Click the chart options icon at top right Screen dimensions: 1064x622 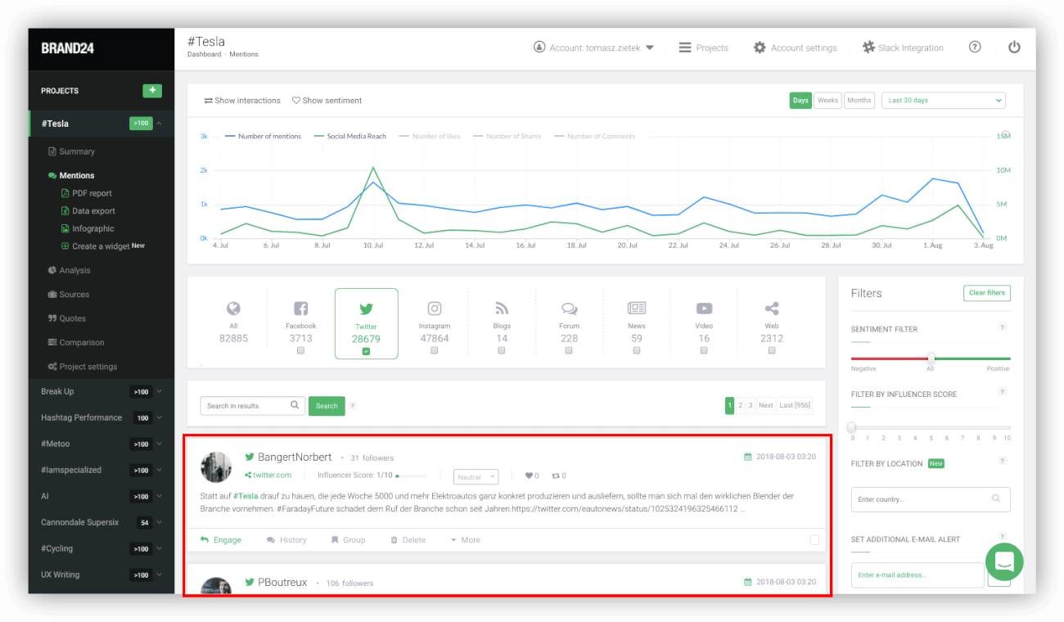point(1006,134)
